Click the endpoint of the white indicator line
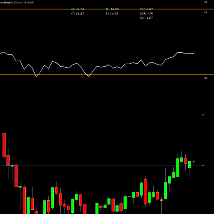Screen dimensions: 214x214 194,53
